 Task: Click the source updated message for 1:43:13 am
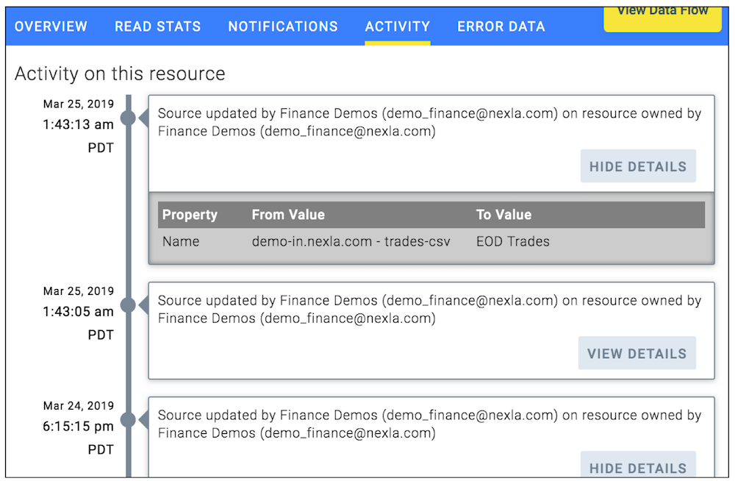coord(429,122)
